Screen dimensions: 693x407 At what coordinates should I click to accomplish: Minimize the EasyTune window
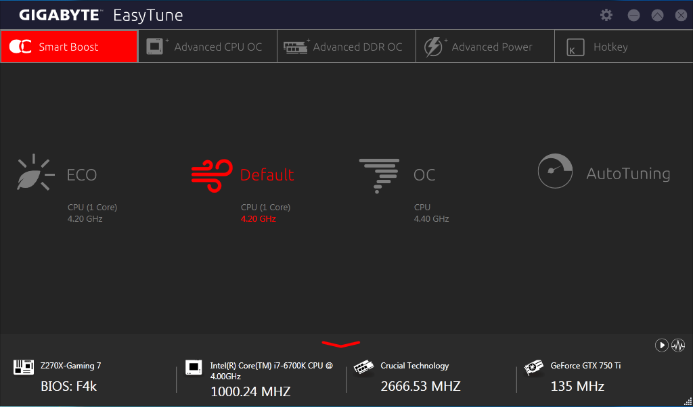(633, 16)
